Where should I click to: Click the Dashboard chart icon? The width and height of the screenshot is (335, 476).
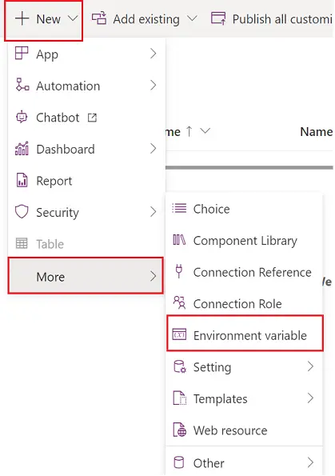point(22,149)
